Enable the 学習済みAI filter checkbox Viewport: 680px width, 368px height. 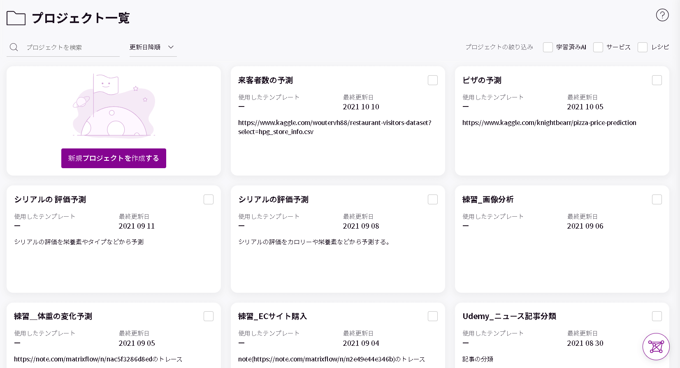548,47
